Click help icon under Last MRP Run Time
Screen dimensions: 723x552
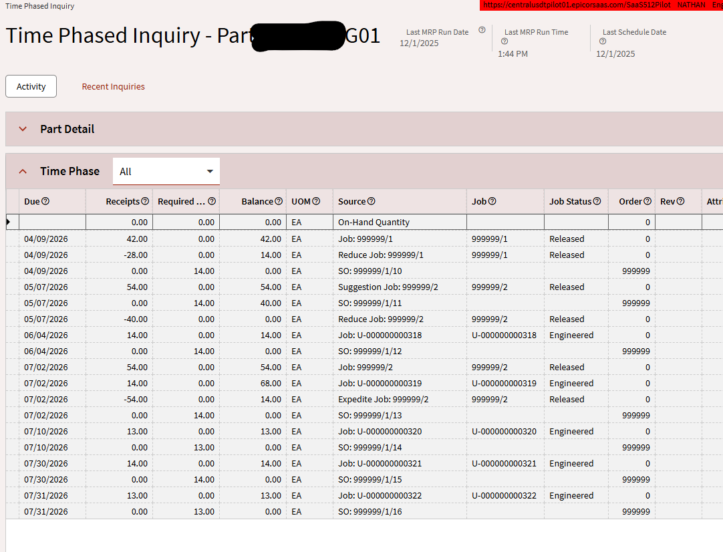coord(504,41)
